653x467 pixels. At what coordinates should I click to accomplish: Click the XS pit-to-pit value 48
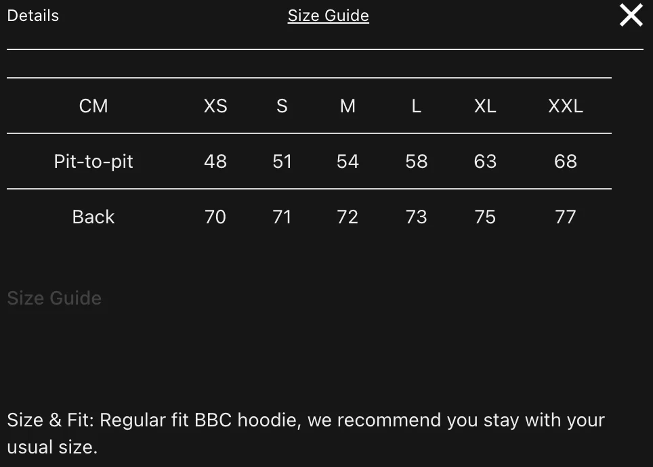215,162
